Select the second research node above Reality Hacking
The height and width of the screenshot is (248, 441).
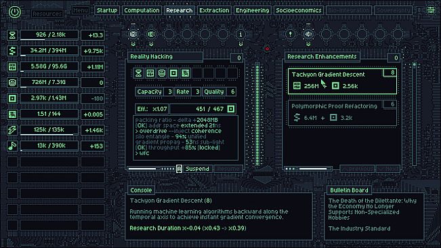(151, 35)
